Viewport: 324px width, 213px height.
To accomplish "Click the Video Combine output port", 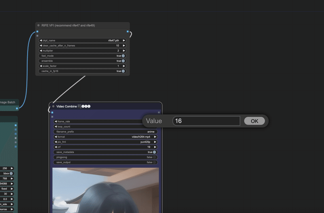I will point(159,112).
